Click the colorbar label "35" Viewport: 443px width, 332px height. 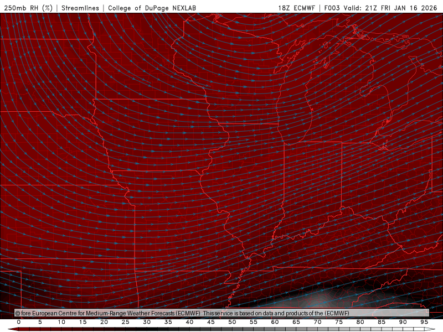[168, 322]
